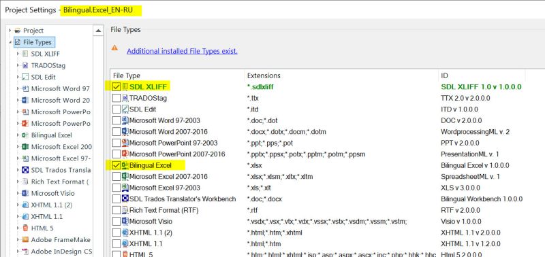Click the TRADOStag list row icon

point(125,98)
